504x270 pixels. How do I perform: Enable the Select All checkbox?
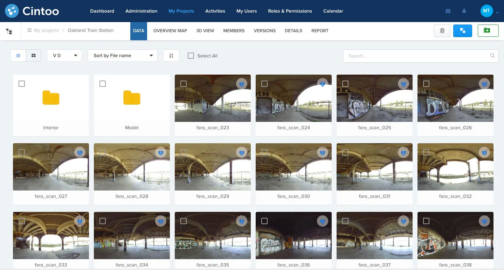[x=191, y=55]
